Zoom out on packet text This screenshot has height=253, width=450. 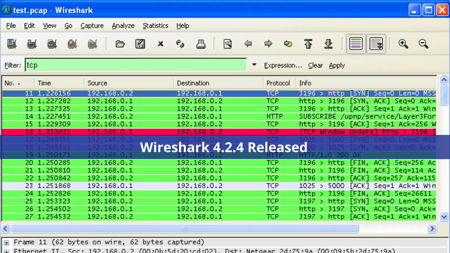point(424,44)
